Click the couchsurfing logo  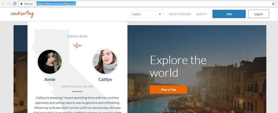22,14
